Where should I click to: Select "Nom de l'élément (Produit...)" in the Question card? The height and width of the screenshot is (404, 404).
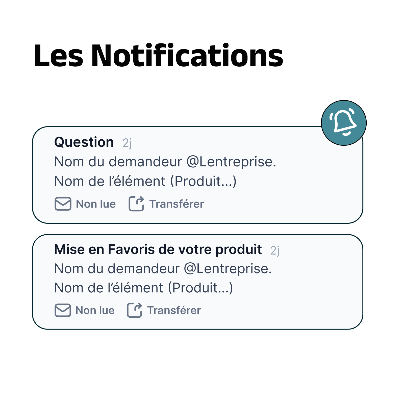145,181
